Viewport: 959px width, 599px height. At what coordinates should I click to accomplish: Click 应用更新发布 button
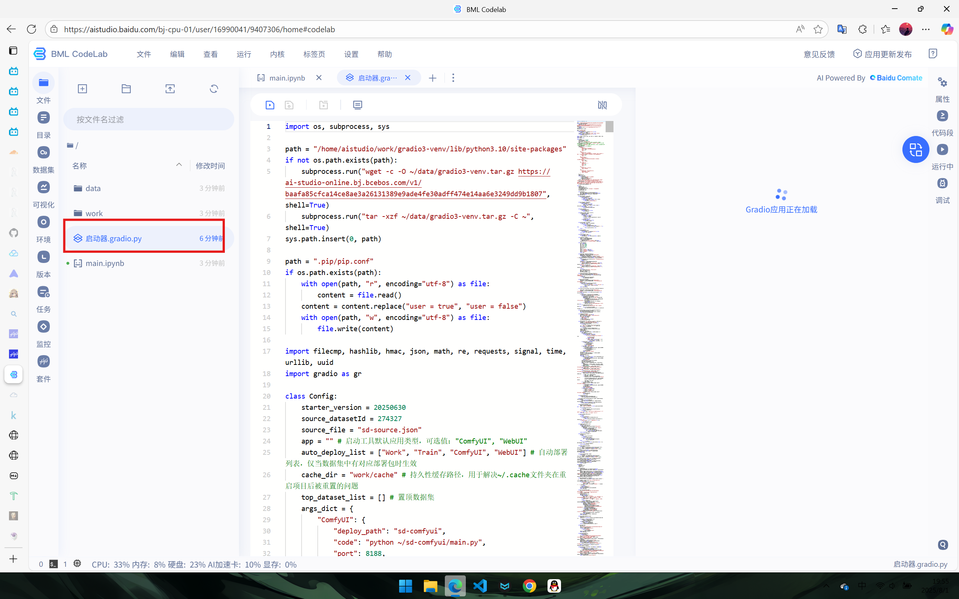pos(883,54)
